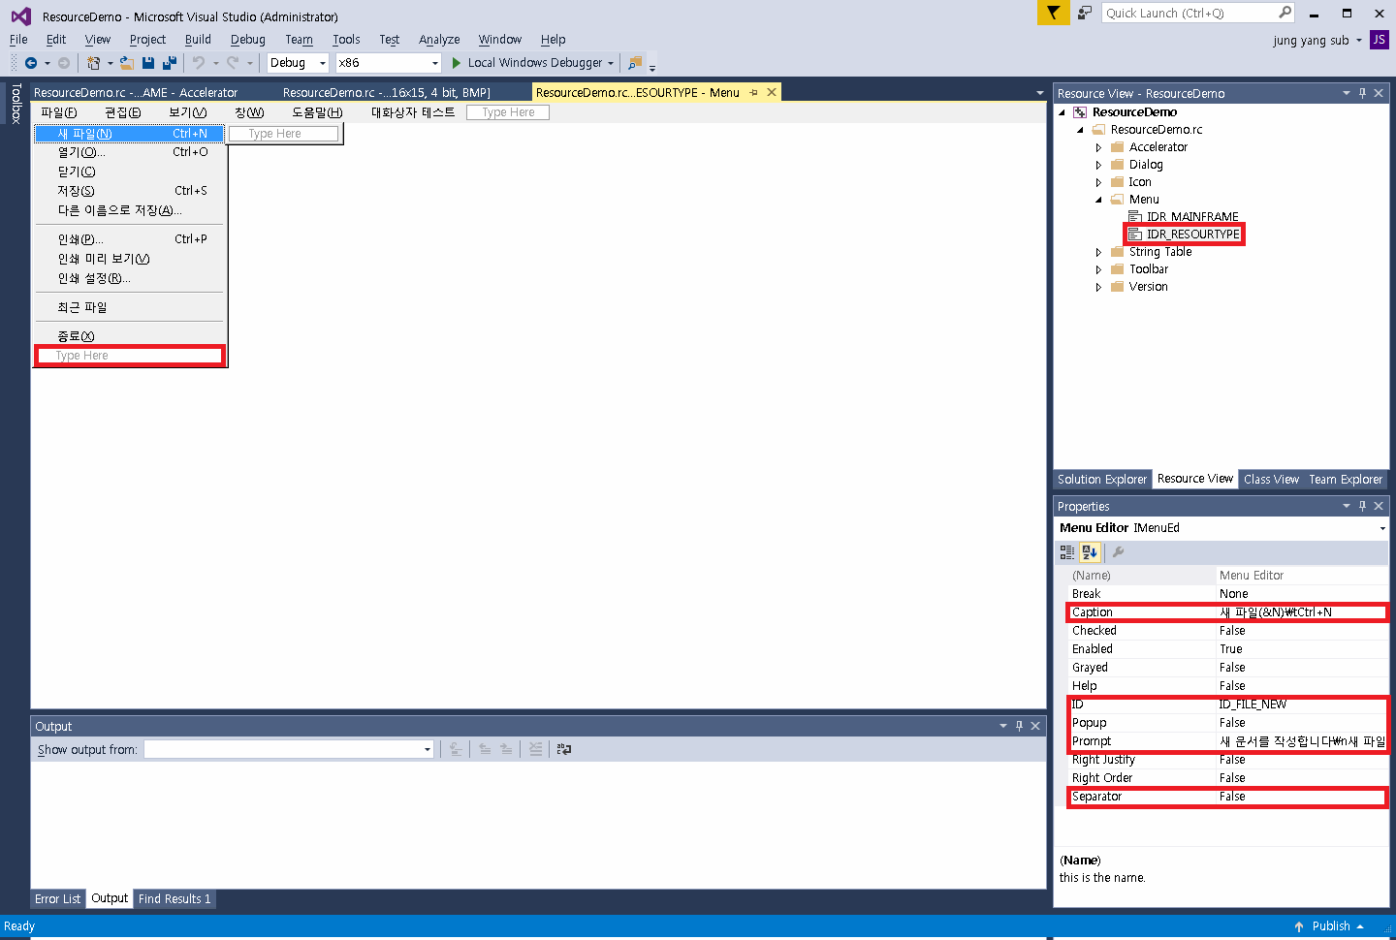1396x940 pixels.
Task: Open the Local Windows Debugger dropdown arrow
Action: point(611,63)
